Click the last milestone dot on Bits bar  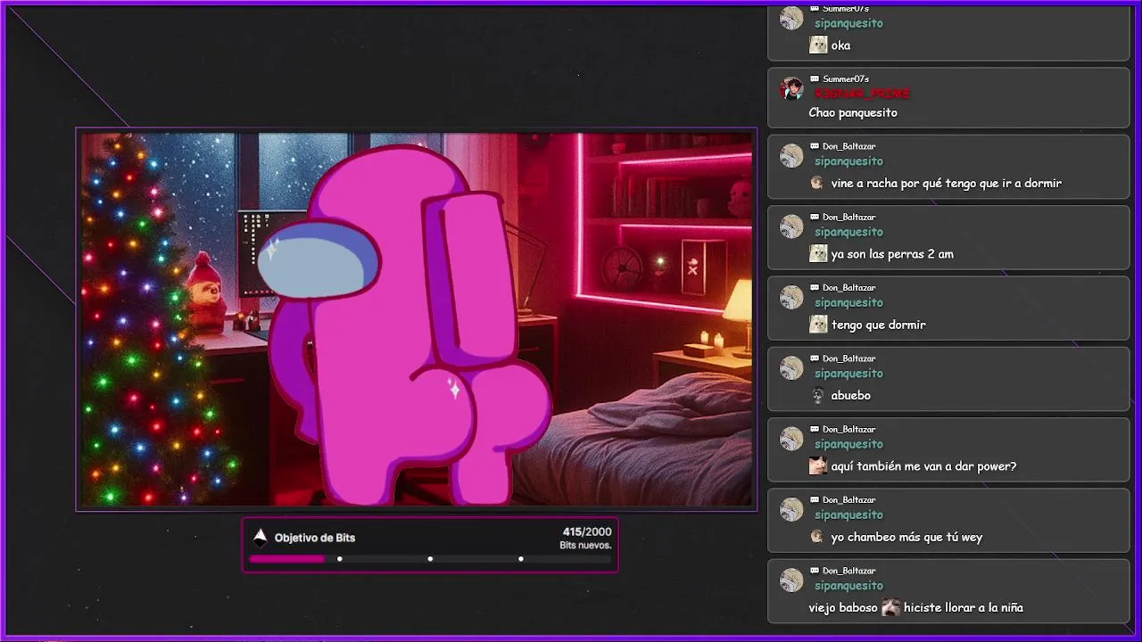[x=521, y=559]
